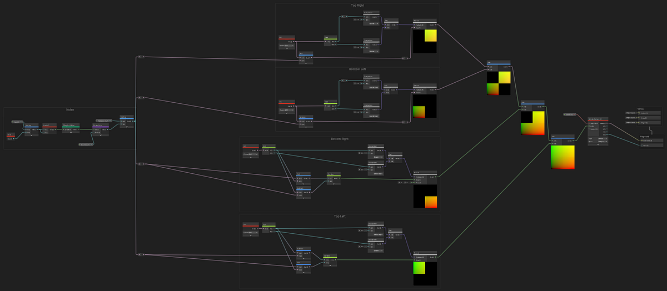Select the lower Comparison node in Top Right group

371,46
